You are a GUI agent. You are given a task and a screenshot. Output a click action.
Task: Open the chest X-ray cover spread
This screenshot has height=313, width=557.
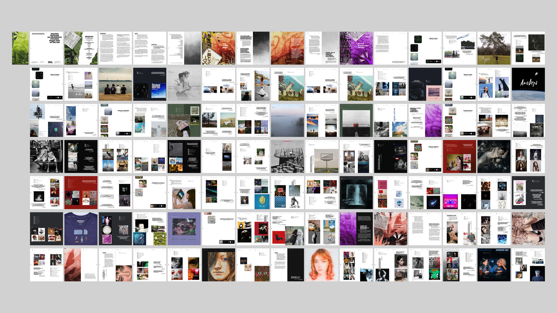(356, 192)
